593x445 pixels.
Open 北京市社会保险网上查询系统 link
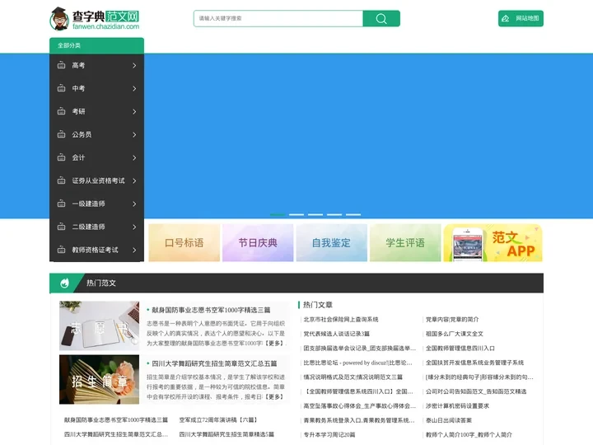click(x=341, y=320)
